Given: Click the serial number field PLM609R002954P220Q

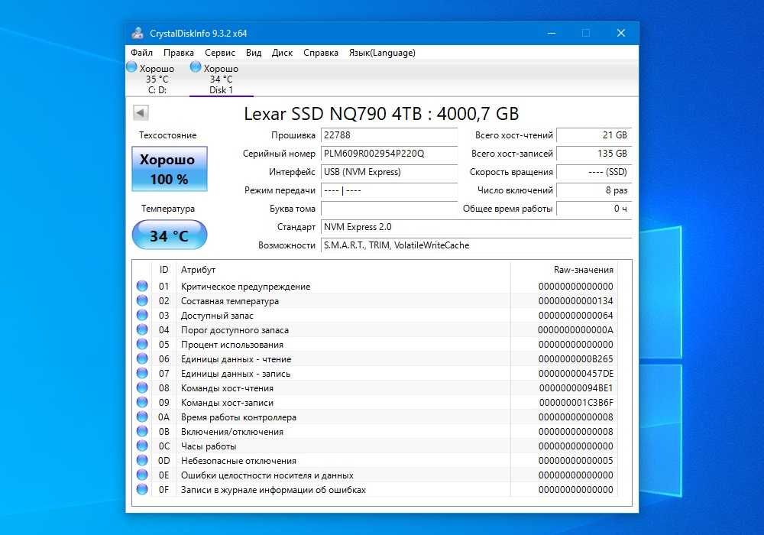Looking at the screenshot, I should pyautogui.click(x=390, y=154).
